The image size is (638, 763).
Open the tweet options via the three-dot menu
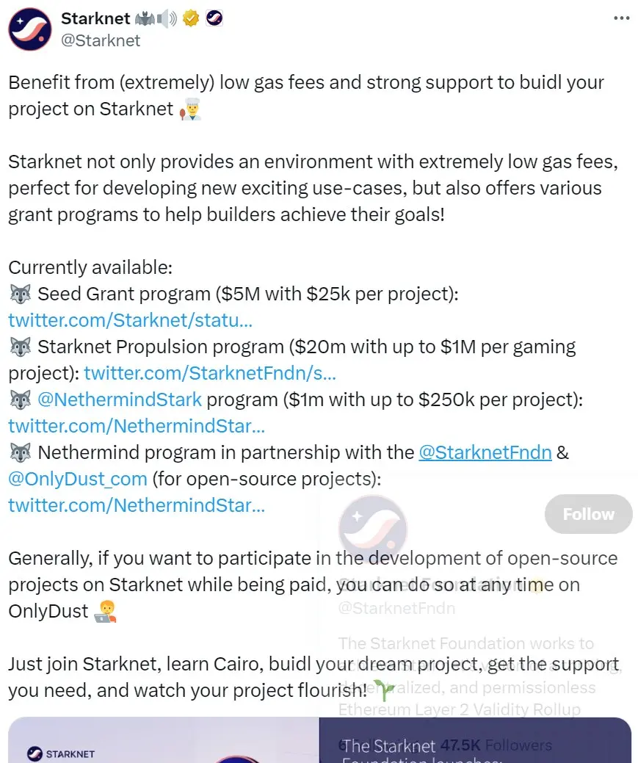(620, 18)
